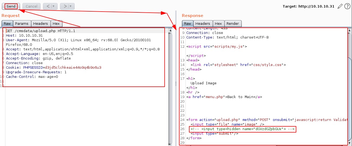
Task: Click the Send button
Action: click(x=11, y=6)
